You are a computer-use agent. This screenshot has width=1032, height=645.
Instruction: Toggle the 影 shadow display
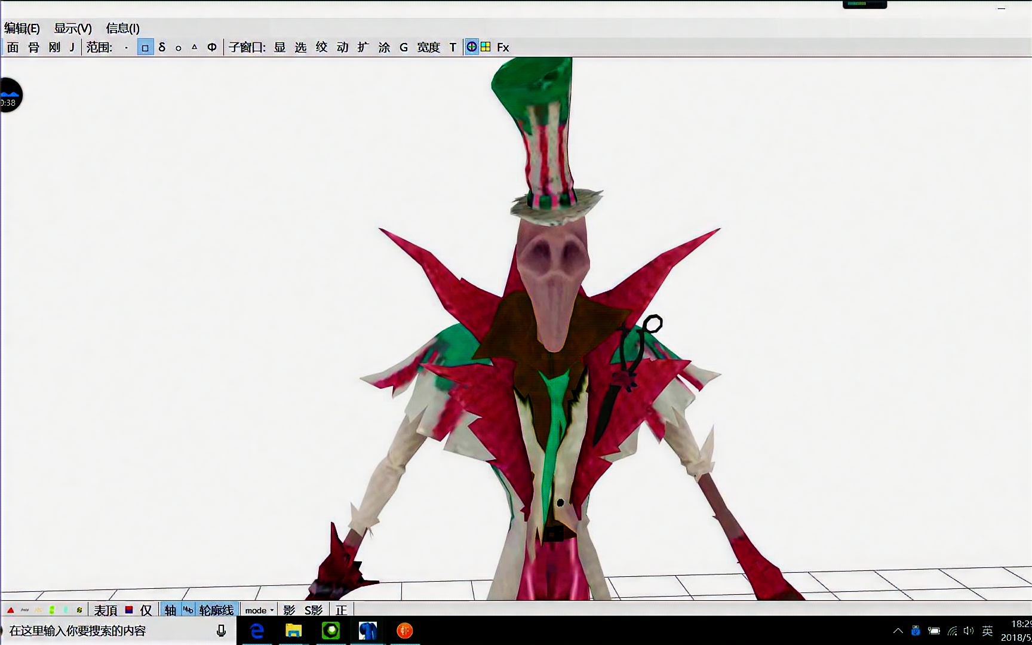coord(289,610)
